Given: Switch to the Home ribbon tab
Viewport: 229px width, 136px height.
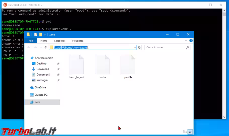Looking at the screenshot, I should tap(44, 41).
